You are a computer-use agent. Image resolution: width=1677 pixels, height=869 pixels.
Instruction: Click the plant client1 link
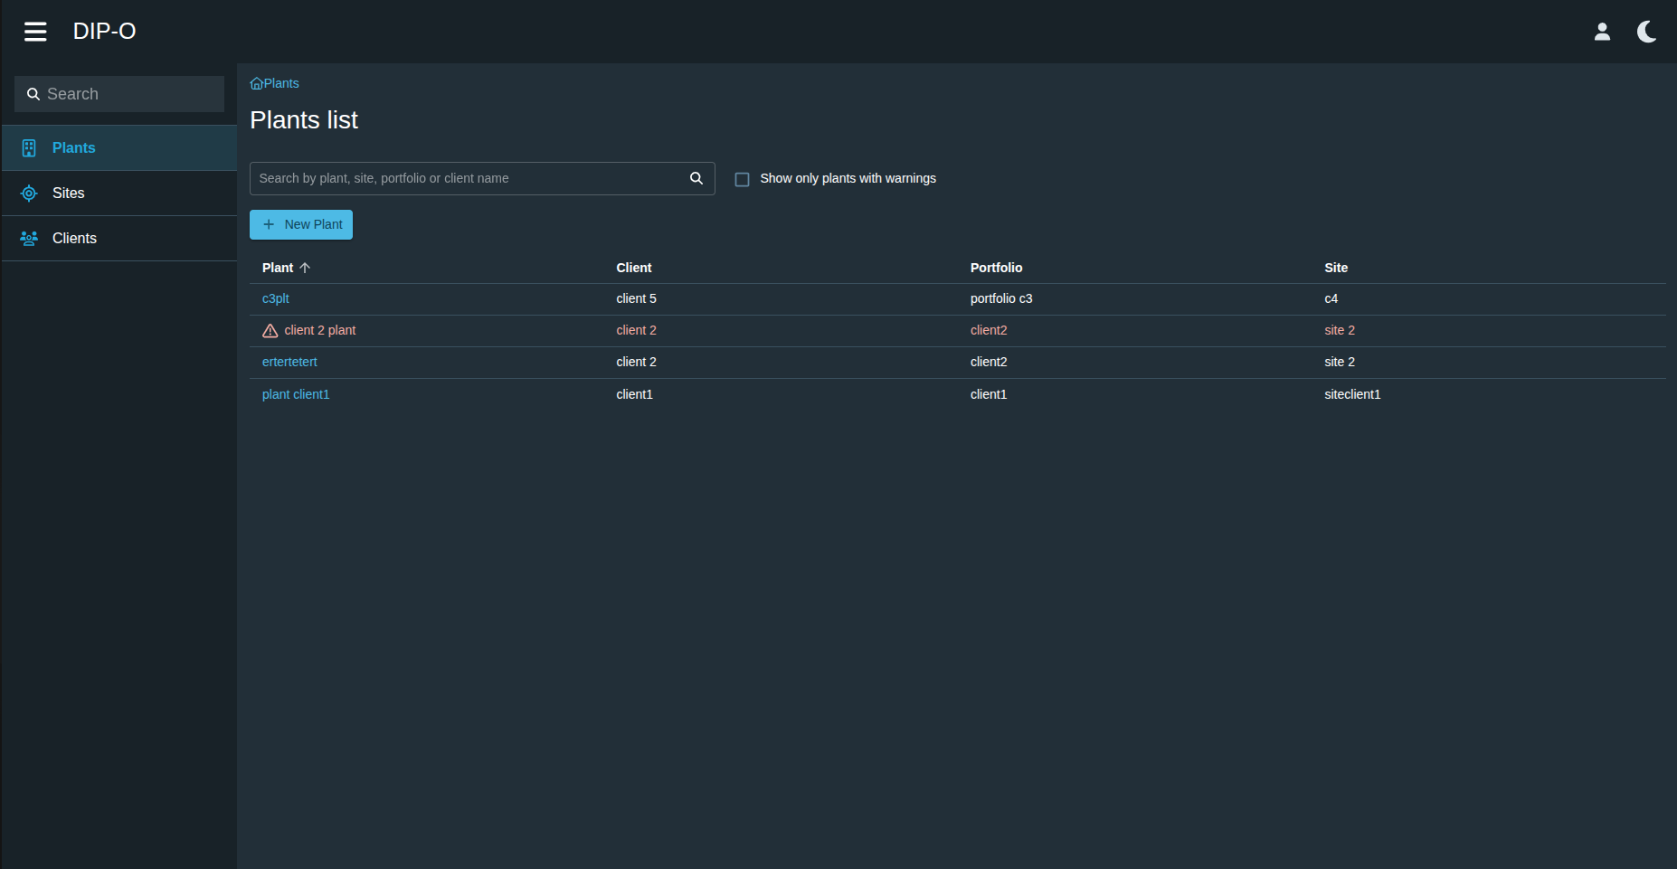pos(296,394)
